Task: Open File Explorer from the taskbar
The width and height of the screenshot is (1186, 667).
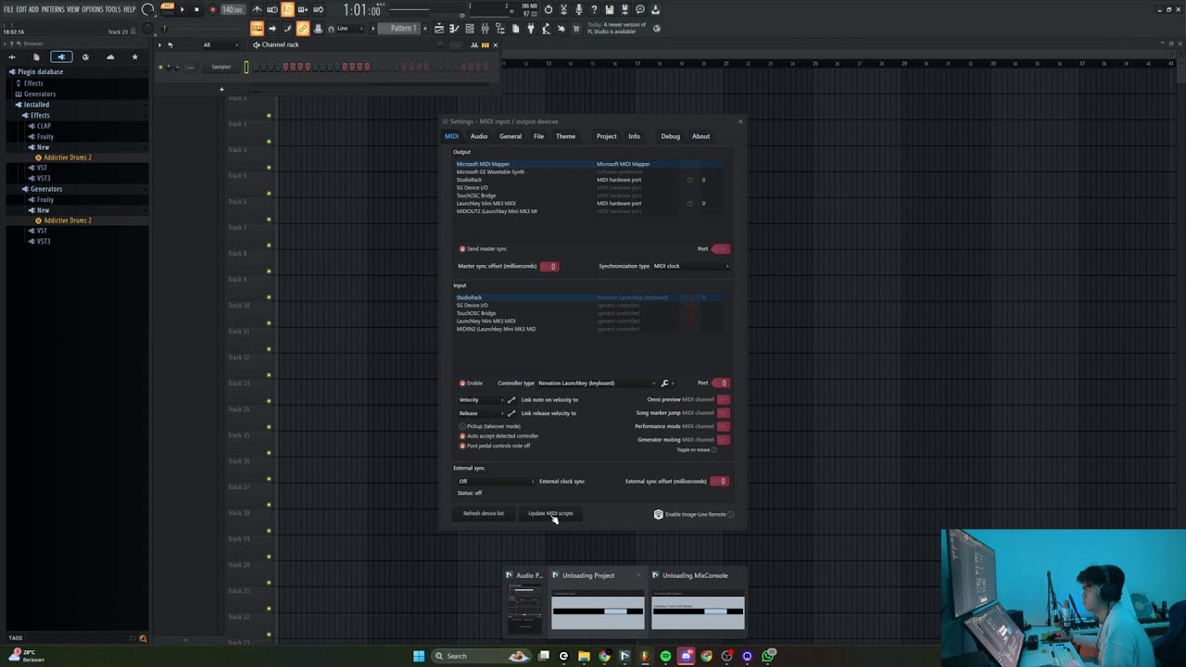Action: [584, 656]
